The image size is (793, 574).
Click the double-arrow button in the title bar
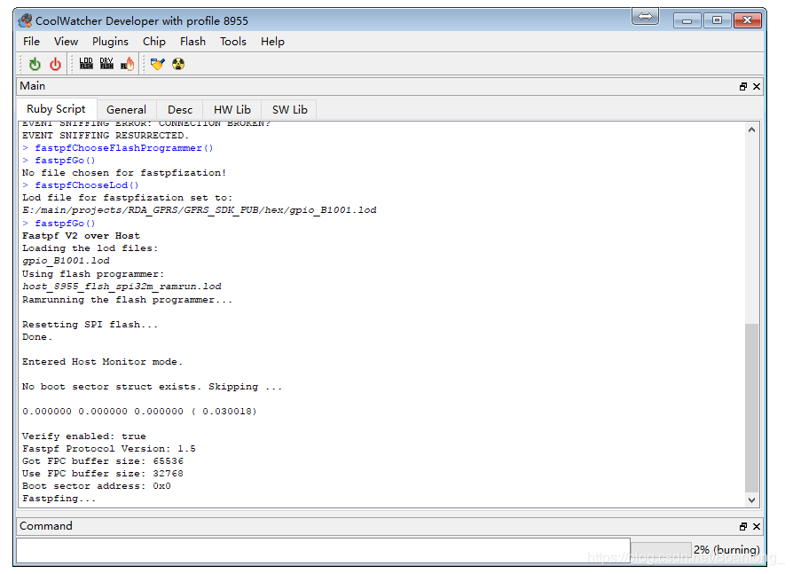coord(646,17)
